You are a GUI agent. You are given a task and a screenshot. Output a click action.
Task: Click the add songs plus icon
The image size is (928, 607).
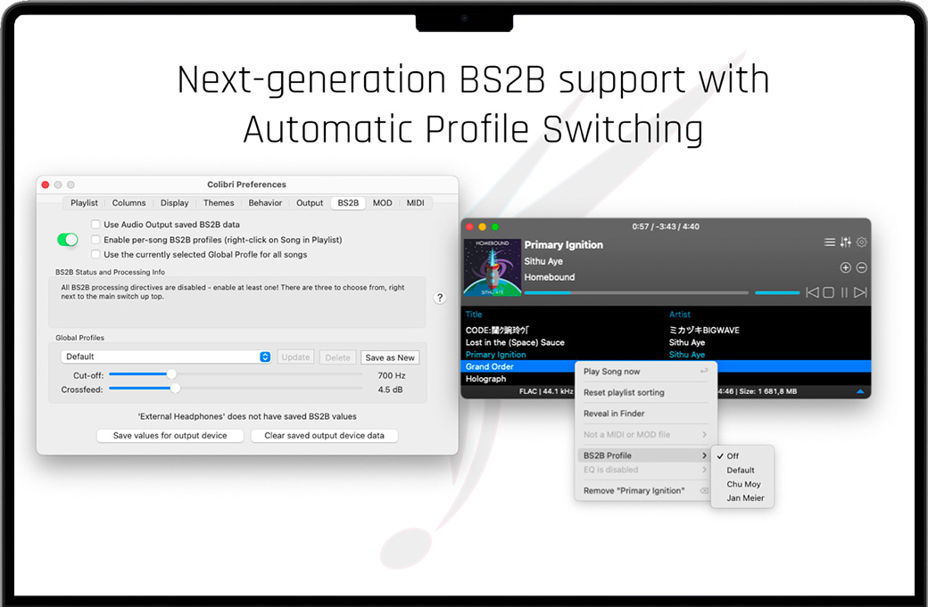[846, 267]
